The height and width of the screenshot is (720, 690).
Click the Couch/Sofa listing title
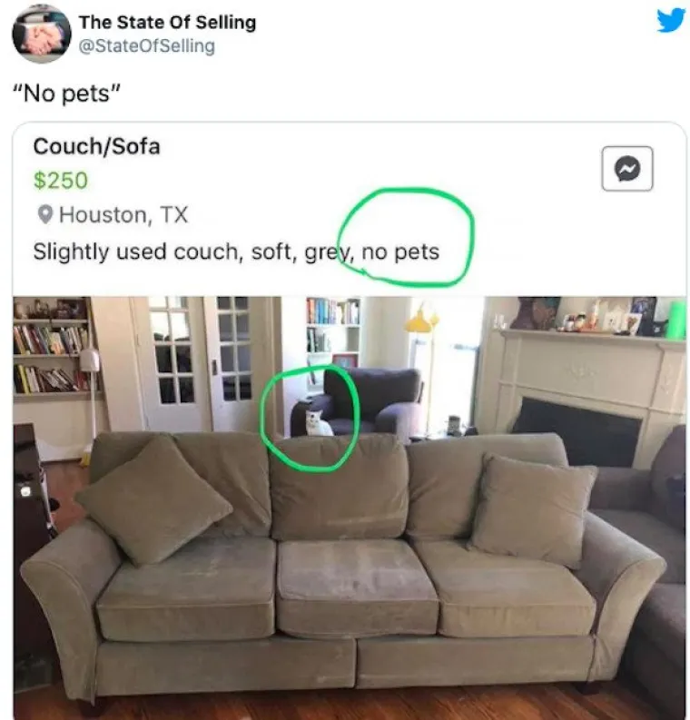pyautogui.click(x=96, y=146)
